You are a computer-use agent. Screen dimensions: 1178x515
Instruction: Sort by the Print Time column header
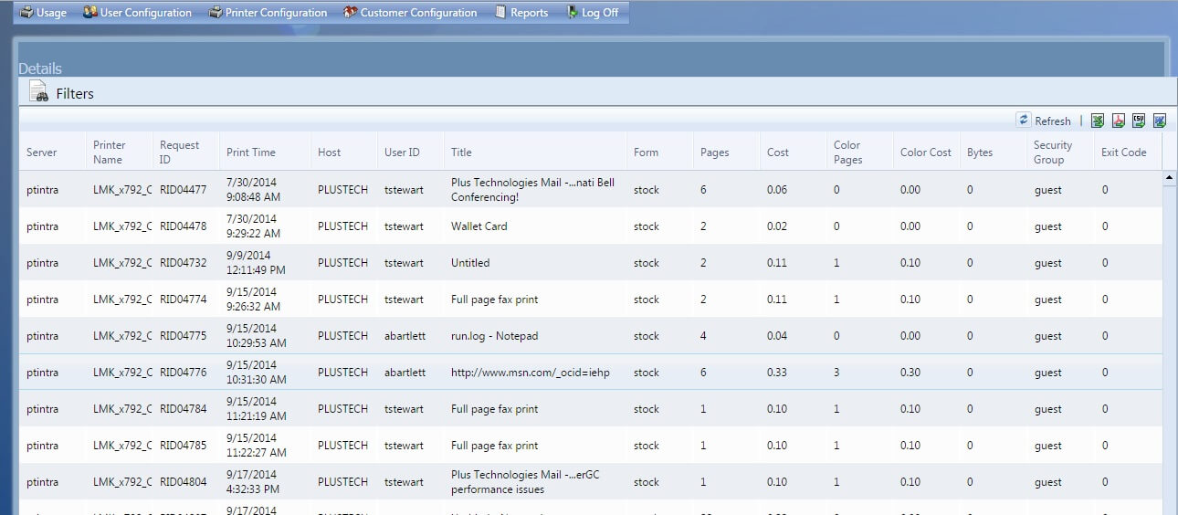click(x=250, y=152)
